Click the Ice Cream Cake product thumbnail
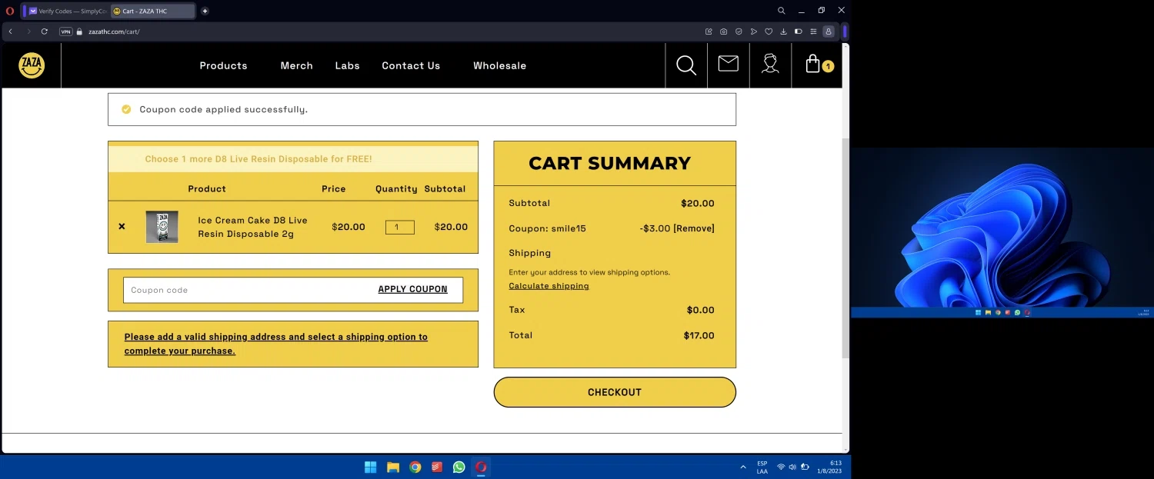 (162, 227)
